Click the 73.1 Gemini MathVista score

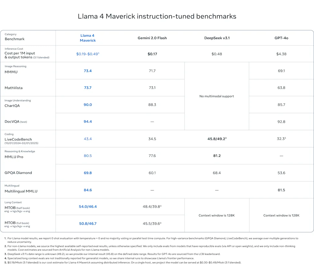(x=152, y=87)
